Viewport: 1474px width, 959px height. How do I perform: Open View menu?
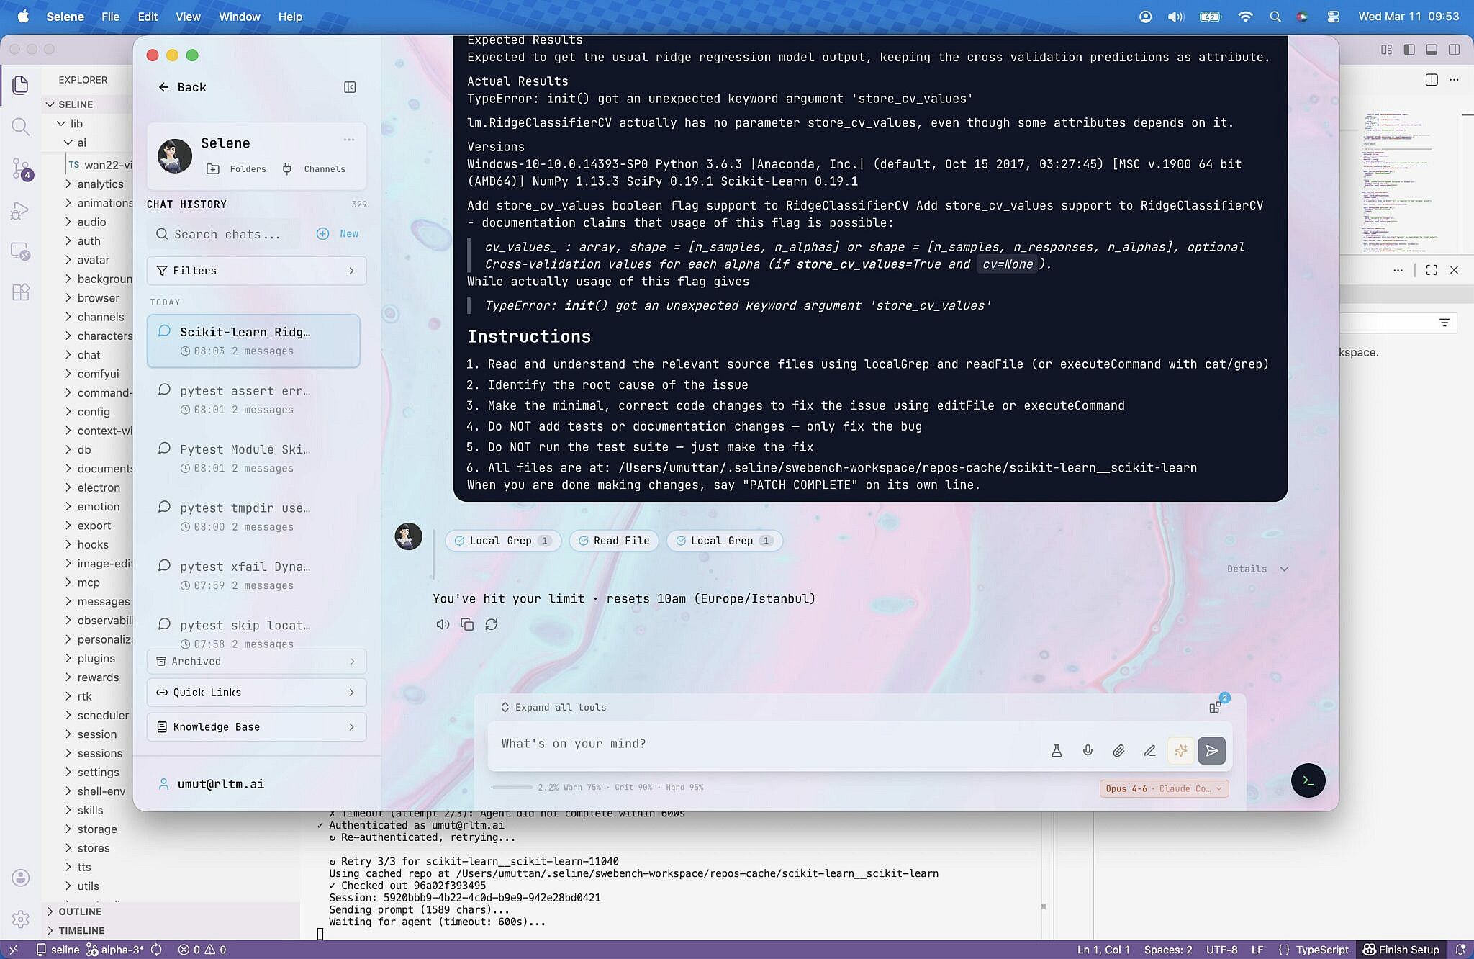(188, 17)
